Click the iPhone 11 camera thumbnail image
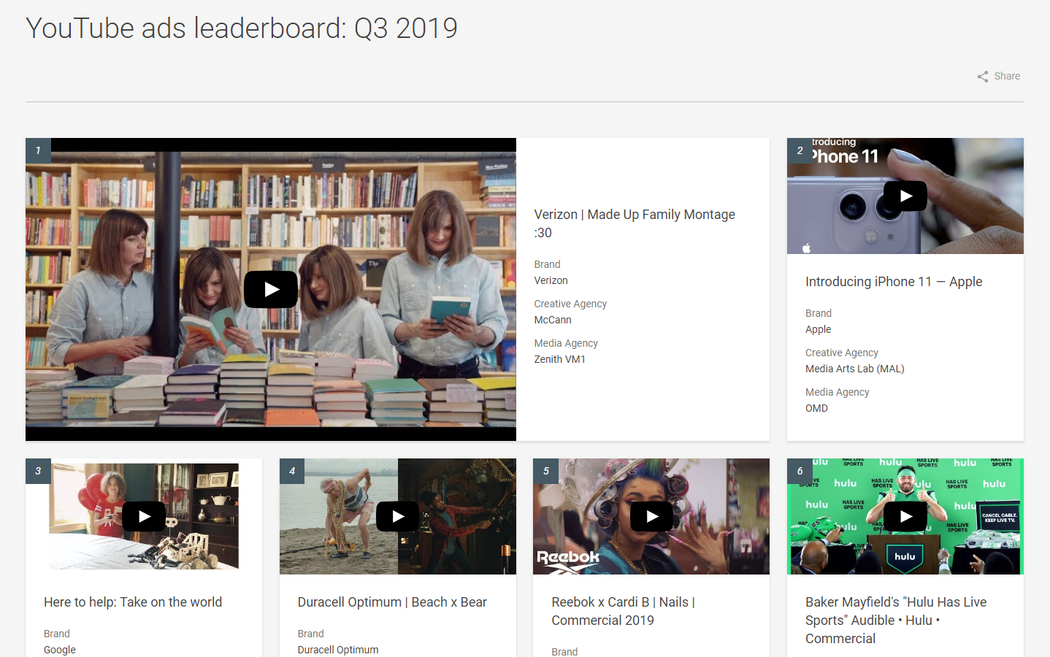Image resolution: width=1050 pixels, height=657 pixels. click(x=905, y=196)
